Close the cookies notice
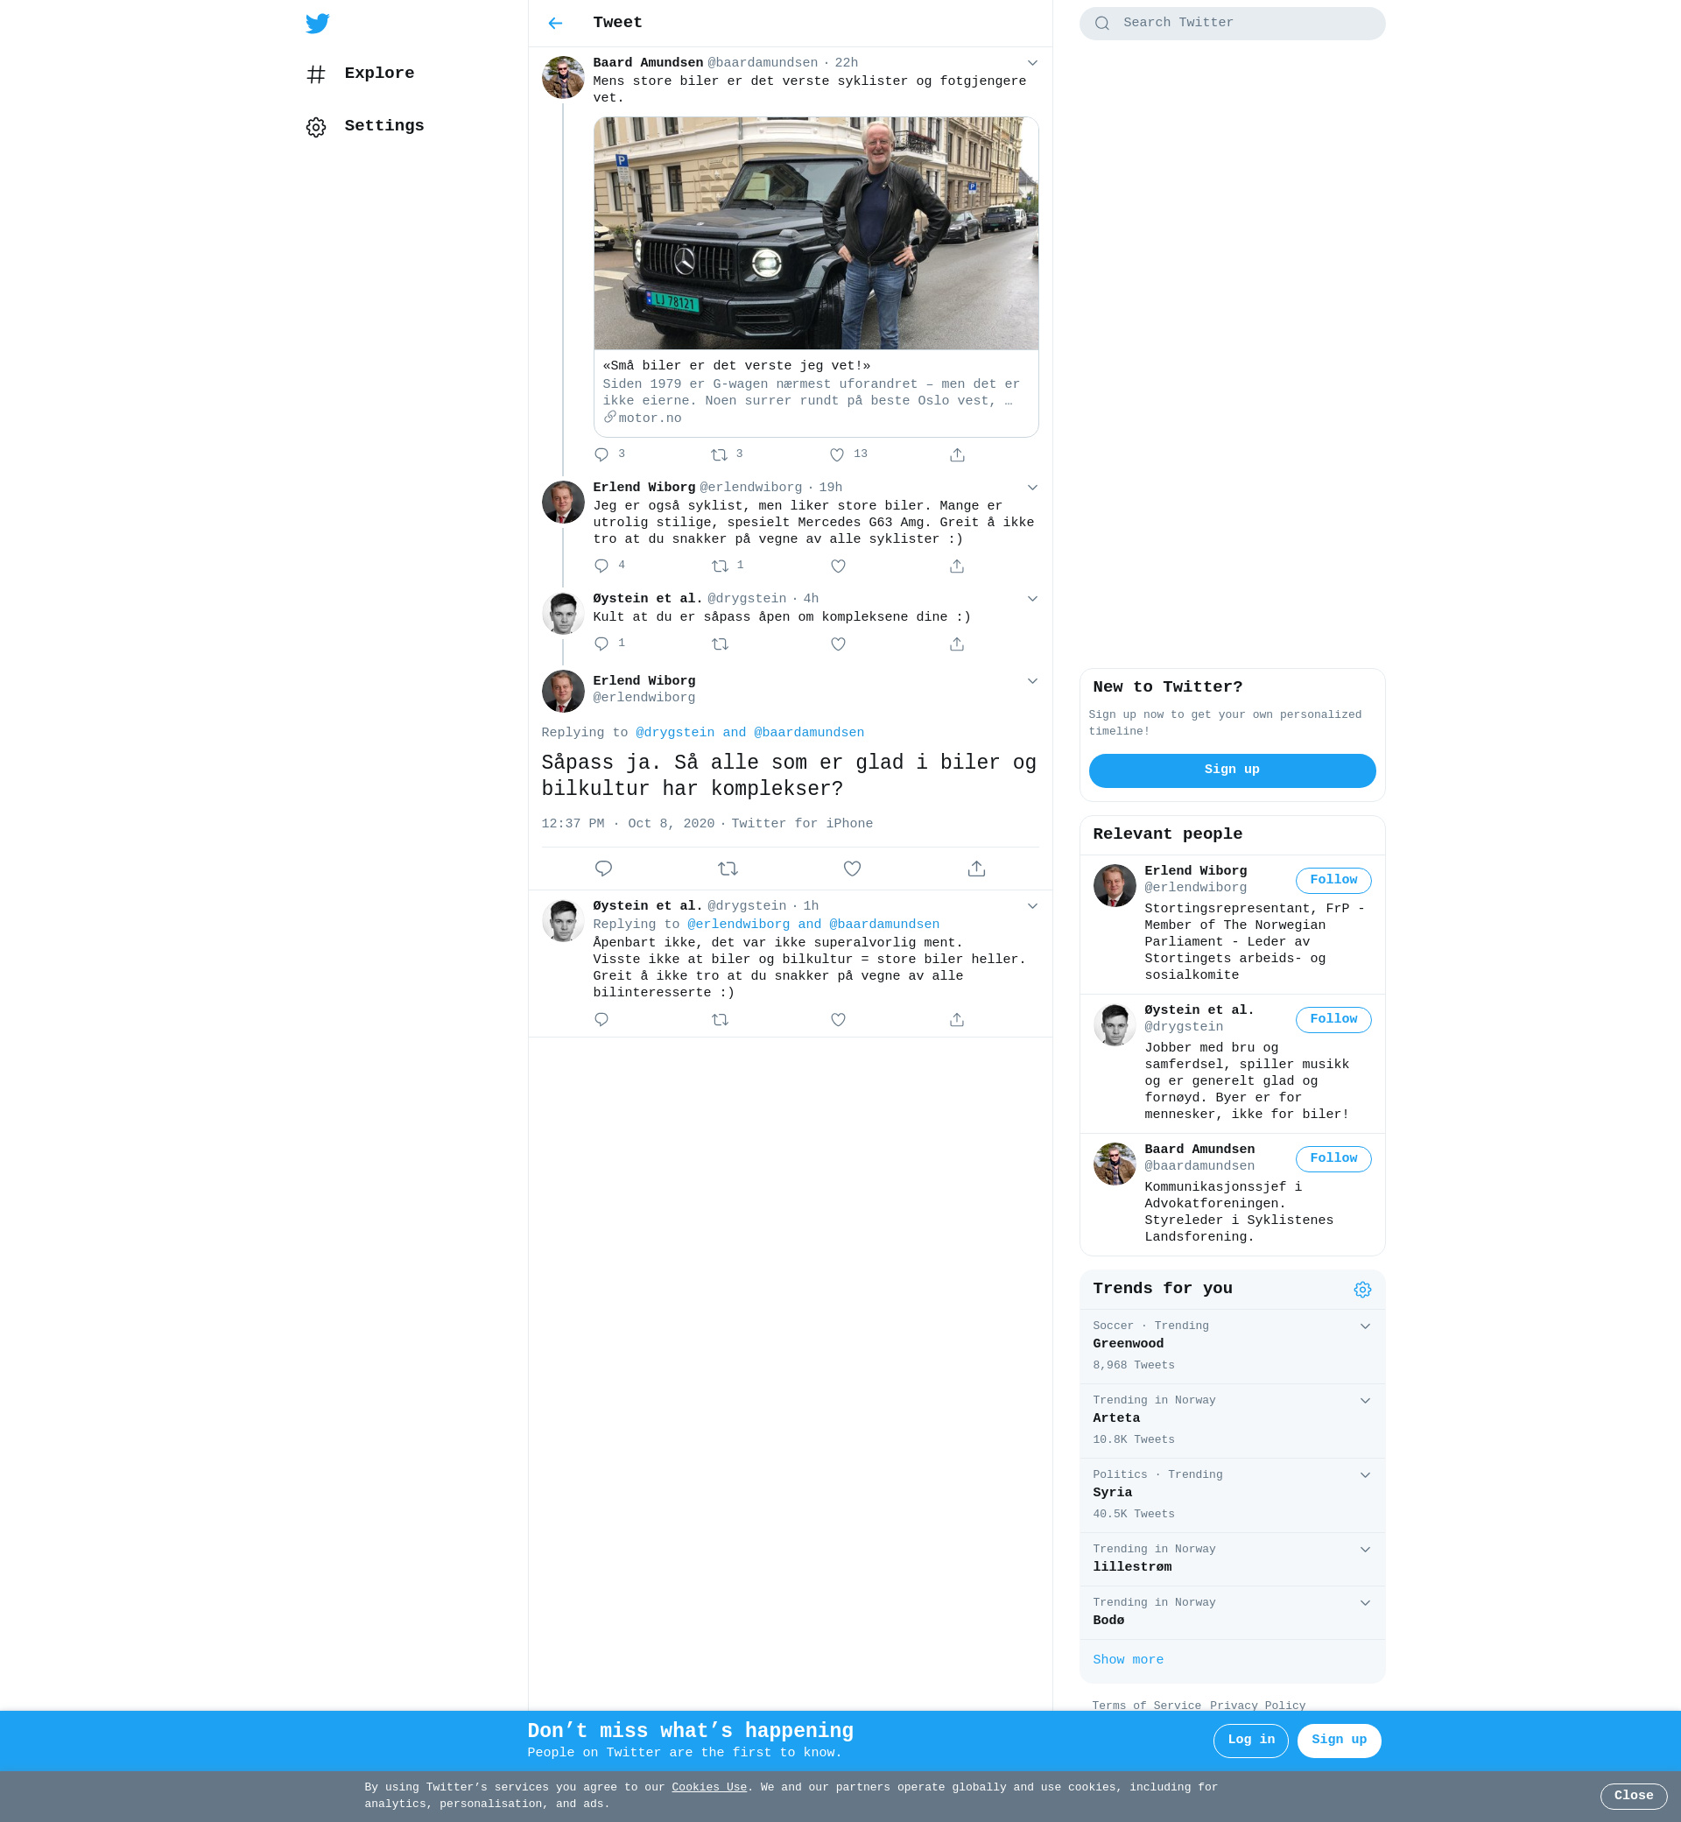This screenshot has height=1822, width=1681. pyautogui.click(x=1633, y=1796)
